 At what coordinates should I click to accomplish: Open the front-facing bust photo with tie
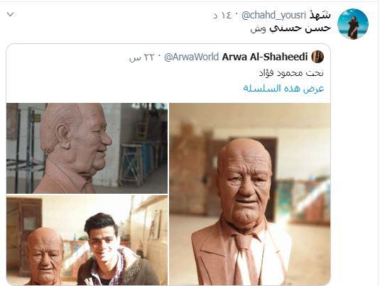coord(249,194)
